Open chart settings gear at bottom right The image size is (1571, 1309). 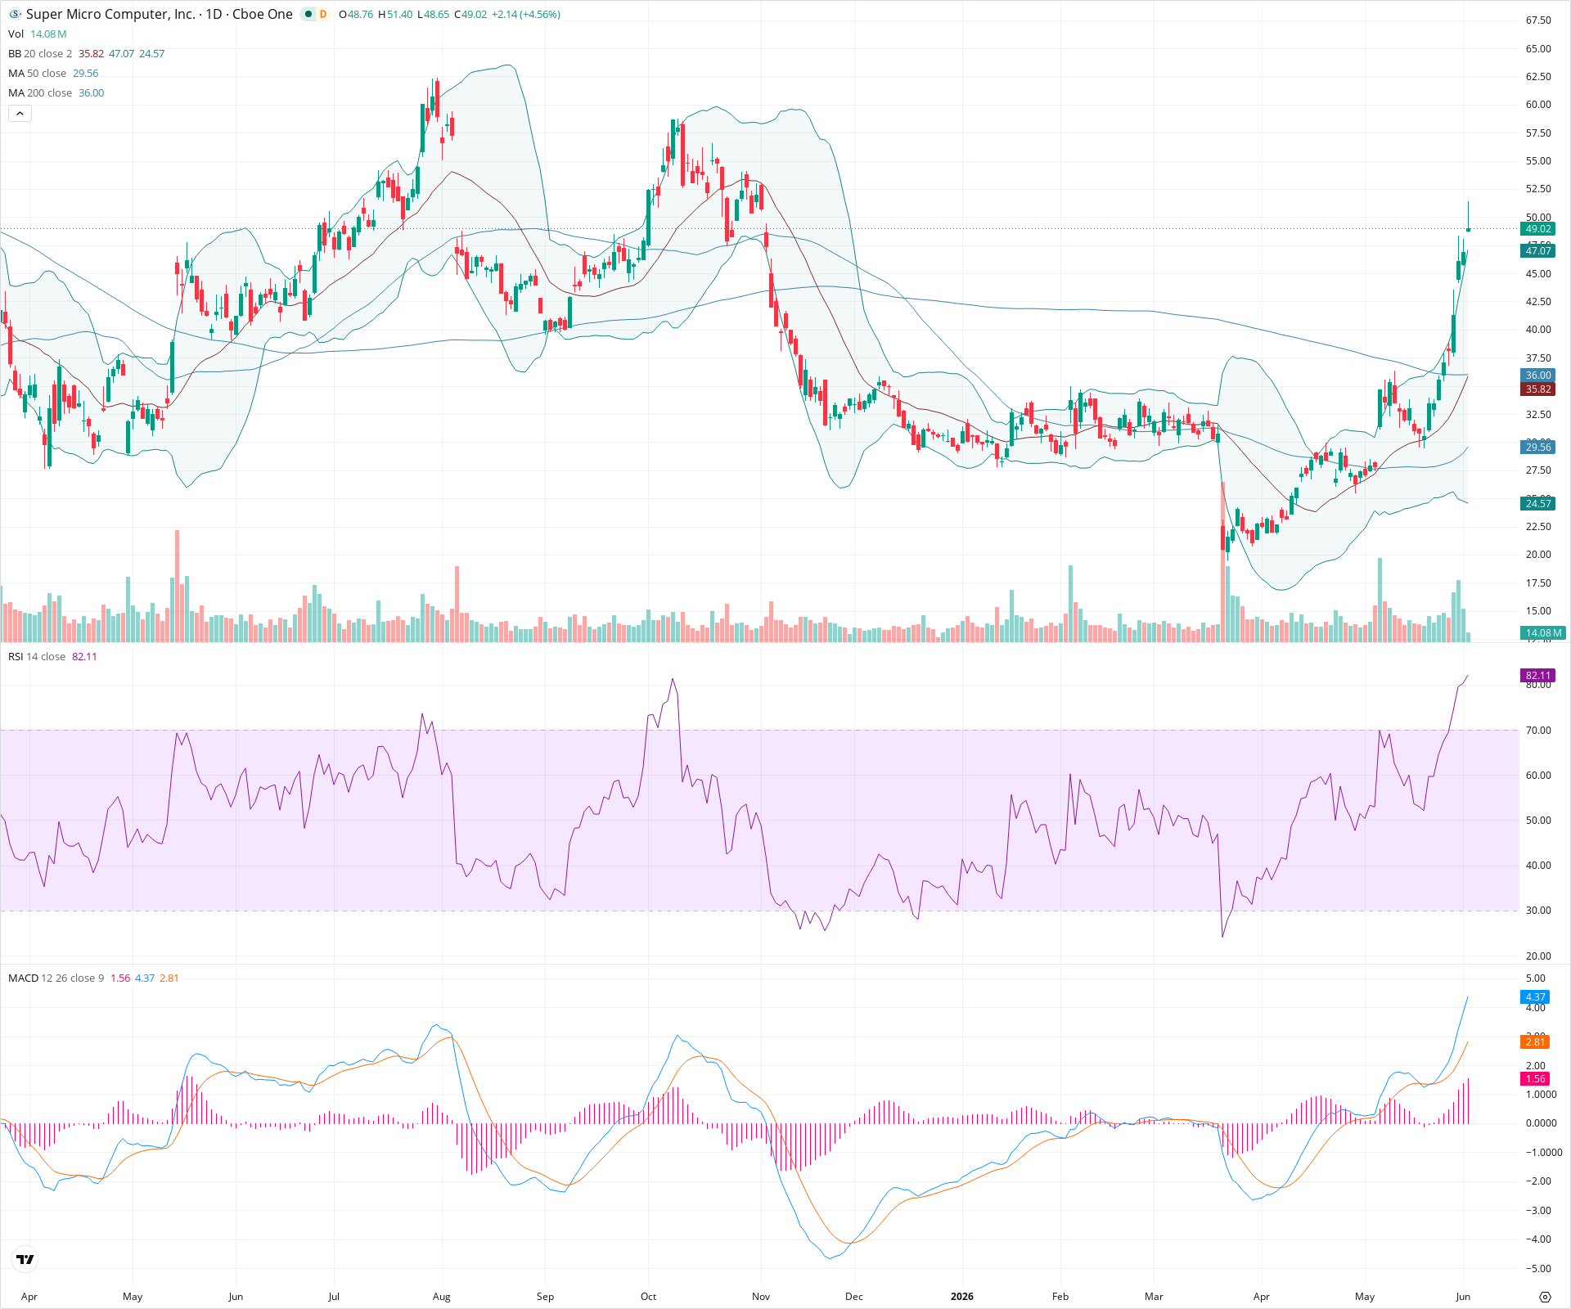coord(1545,1297)
